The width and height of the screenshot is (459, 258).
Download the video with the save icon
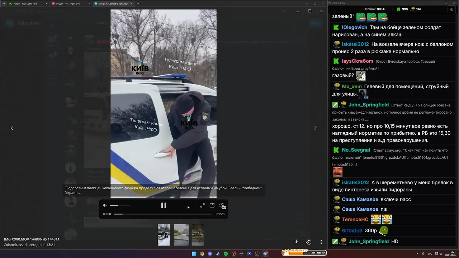[x=296, y=242]
